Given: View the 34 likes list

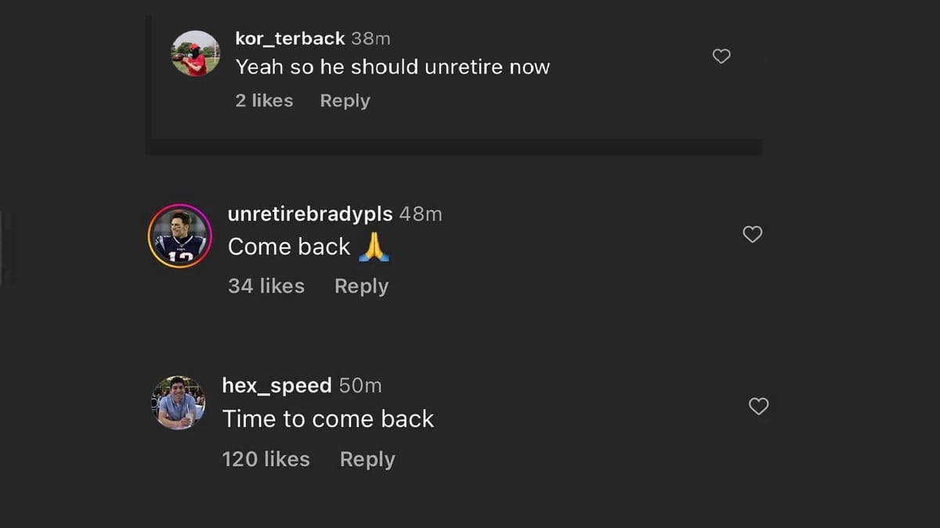Looking at the screenshot, I should [266, 286].
